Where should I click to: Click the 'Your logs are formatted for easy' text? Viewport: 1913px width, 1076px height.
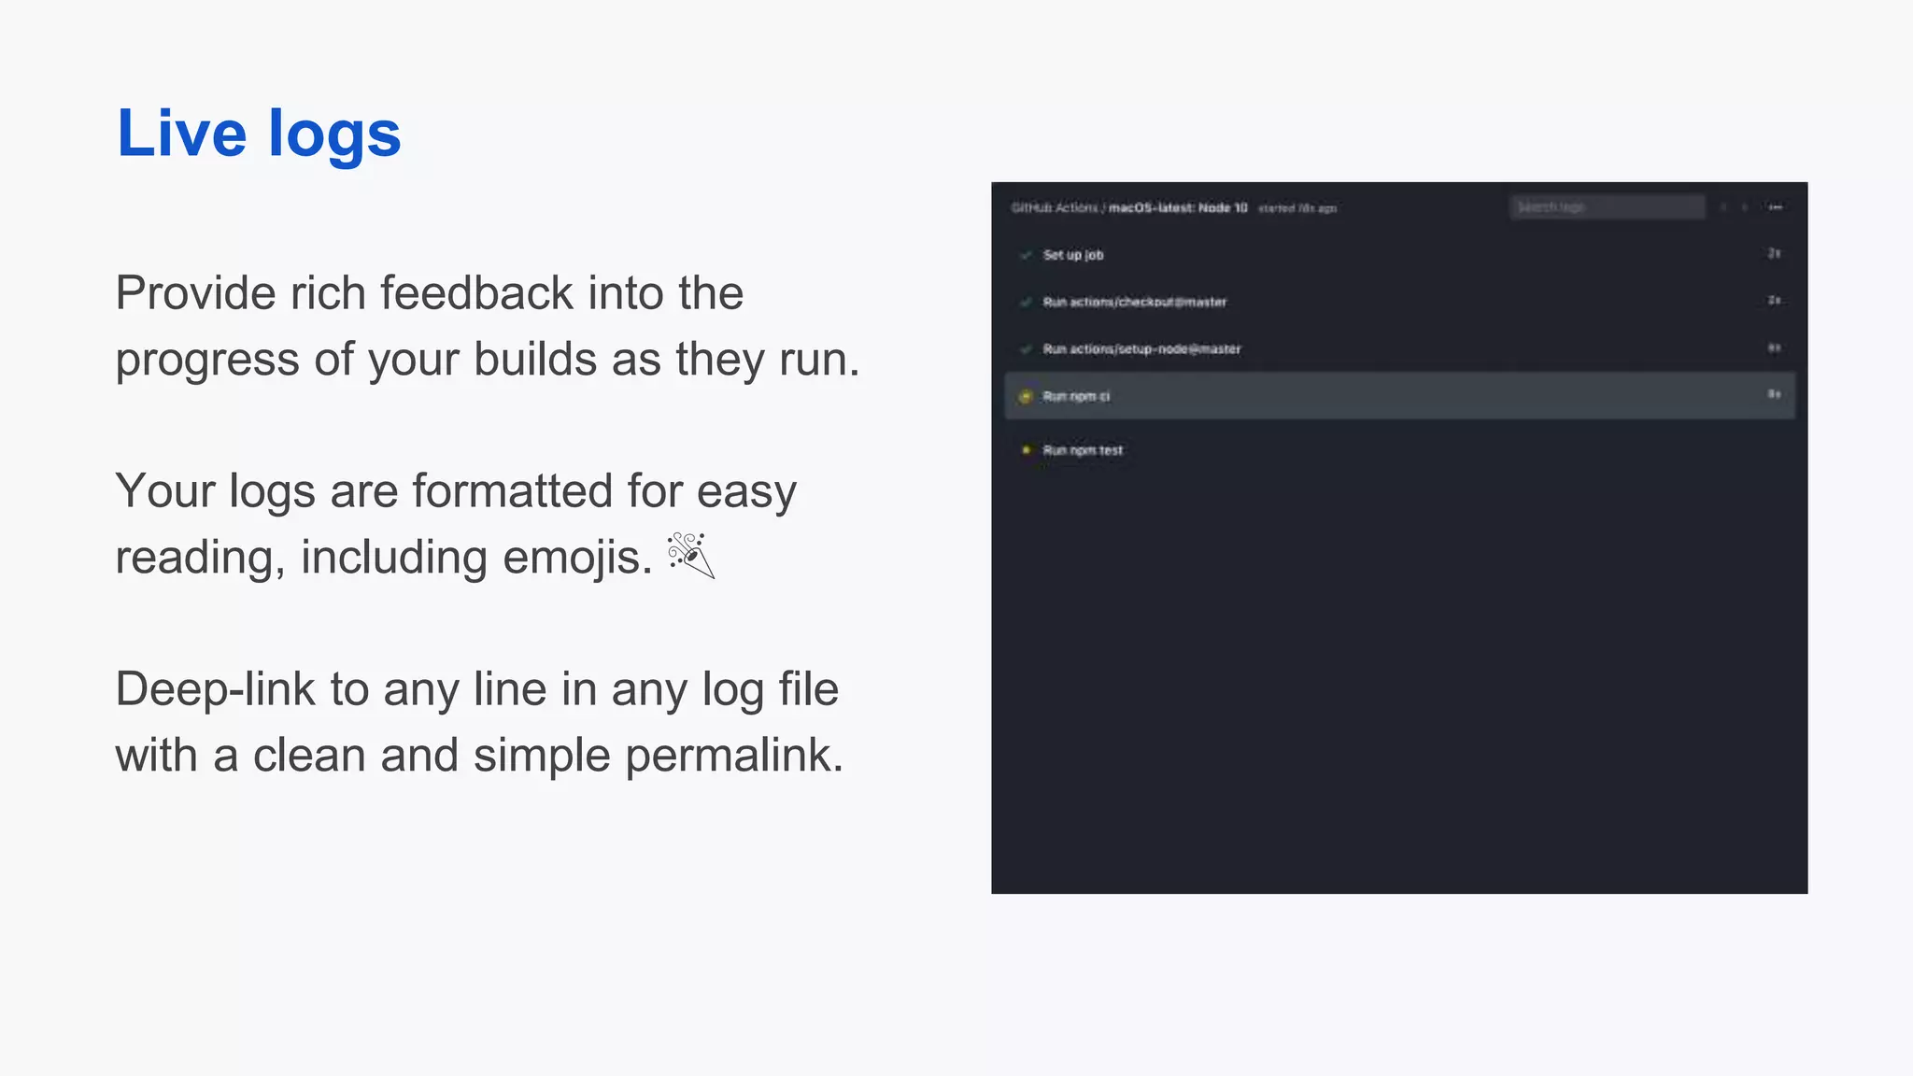(x=456, y=491)
